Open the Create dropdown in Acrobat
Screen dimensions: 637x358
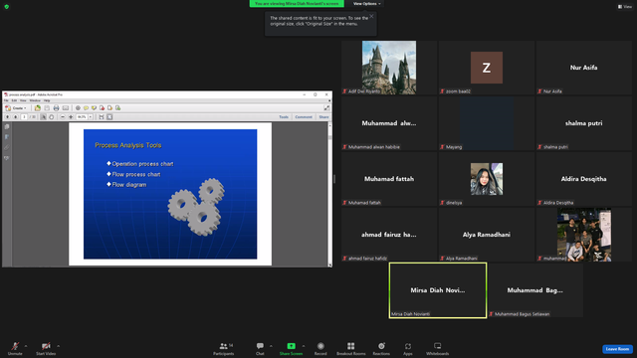click(x=16, y=108)
